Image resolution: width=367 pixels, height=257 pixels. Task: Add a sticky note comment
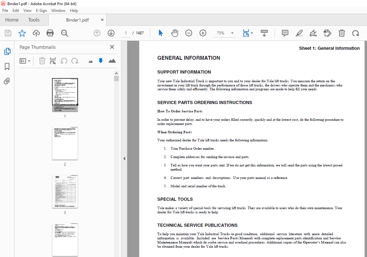[285, 33]
